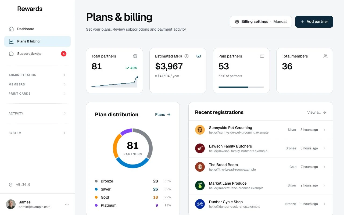Click the Lawson Family Butchers avatar
Image resolution: width=344 pixels, height=215 pixels.
[200, 148]
